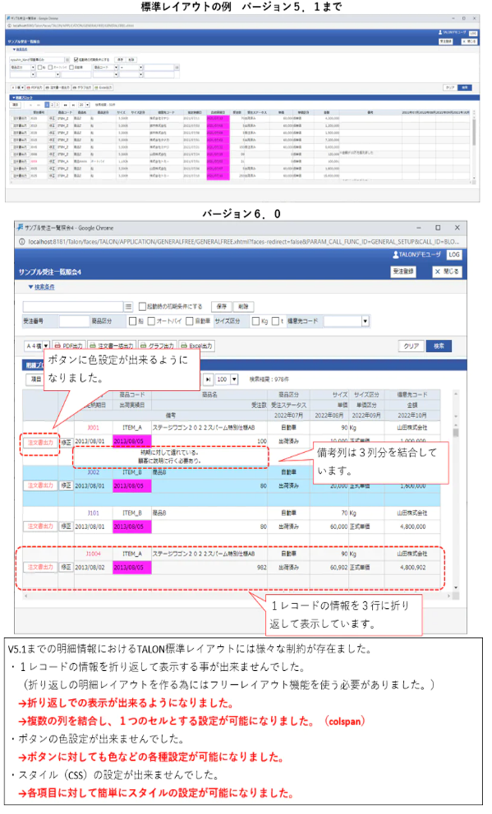Jump to last page with pager icon
The height and width of the screenshot is (814, 492).
coord(208,379)
